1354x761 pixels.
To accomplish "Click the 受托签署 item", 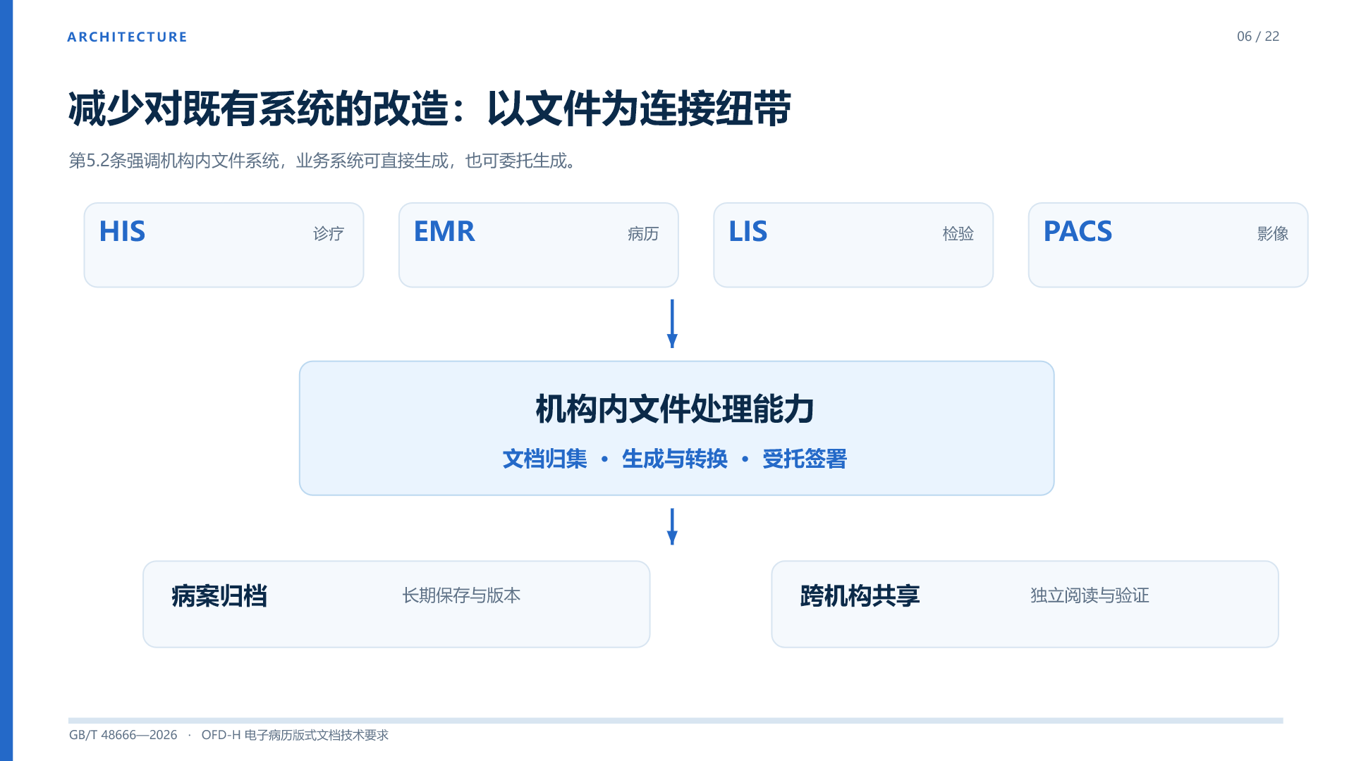I will (x=805, y=459).
